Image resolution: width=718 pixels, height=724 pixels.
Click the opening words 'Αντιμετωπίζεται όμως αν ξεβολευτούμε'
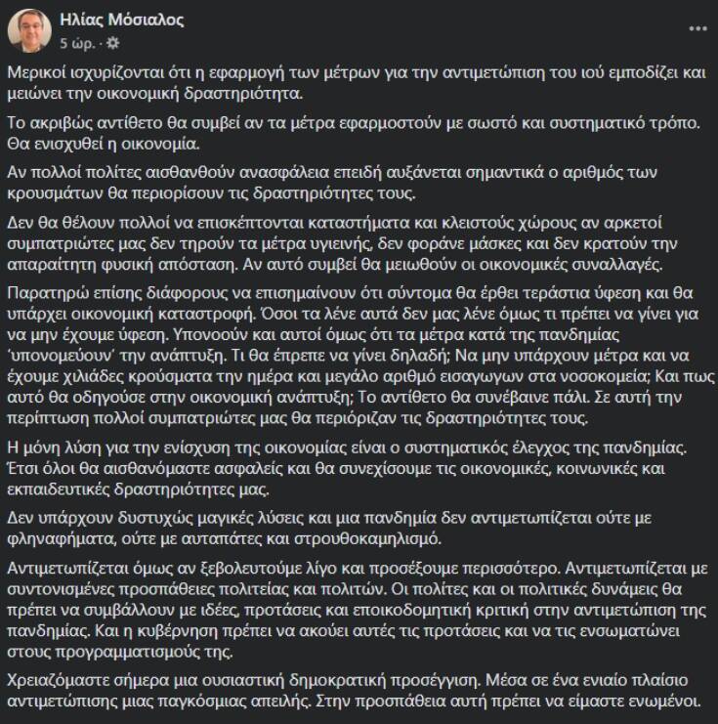(137, 568)
